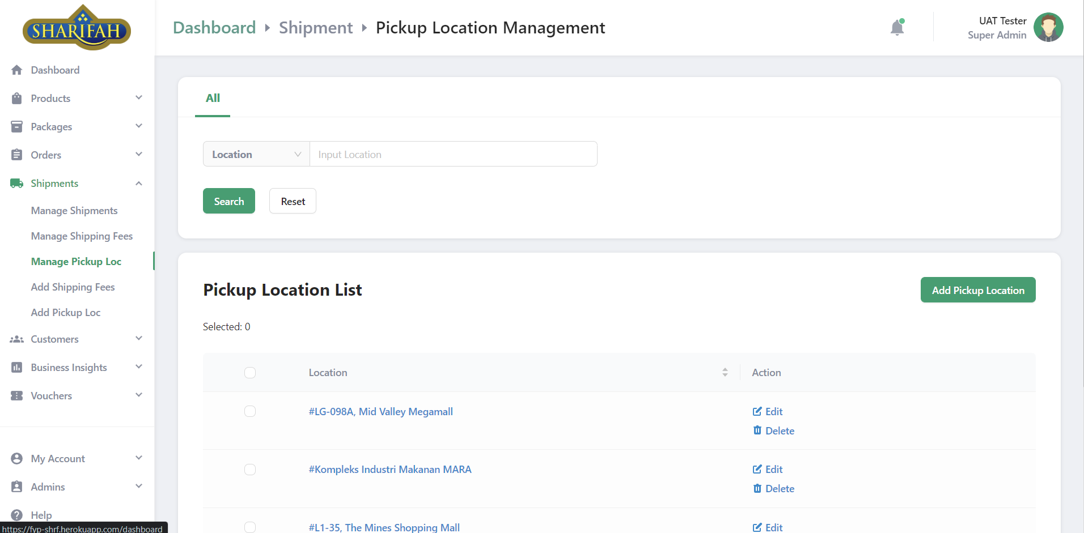1084x533 pixels.
Task: Click the Add Pickup Location button
Action: click(x=977, y=290)
